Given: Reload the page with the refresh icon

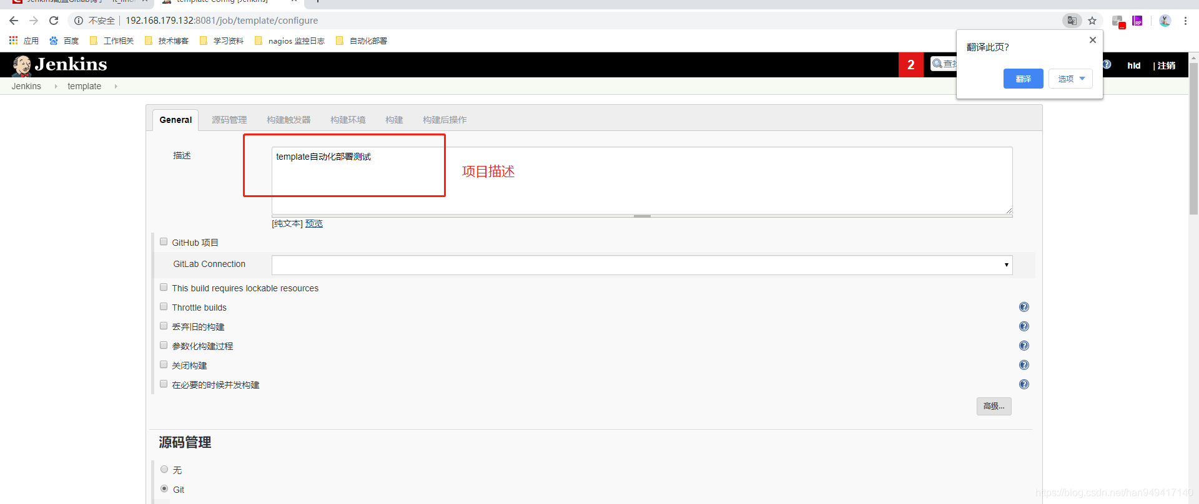Looking at the screenshot, I should coord(54,21).
